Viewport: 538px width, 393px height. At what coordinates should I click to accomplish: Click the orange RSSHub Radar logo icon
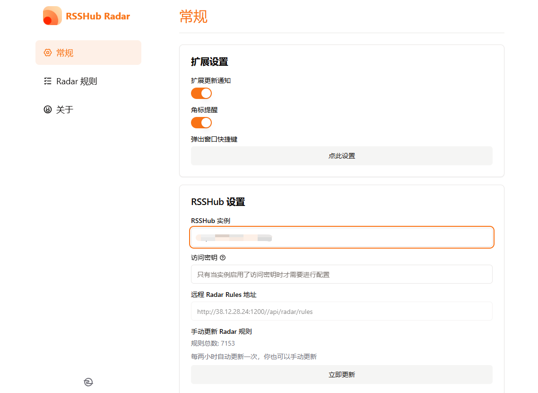pyautogui.click(x=52, y=16)
